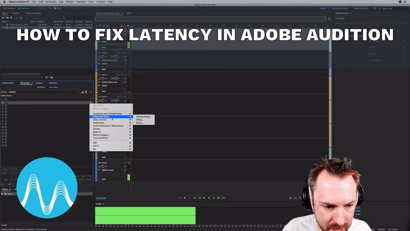Click the Record button in the transport

point(214,198)
